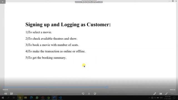This screenshot has width=178, height=100.
Task: Open the notification center icon
Action: click(174, 98)
